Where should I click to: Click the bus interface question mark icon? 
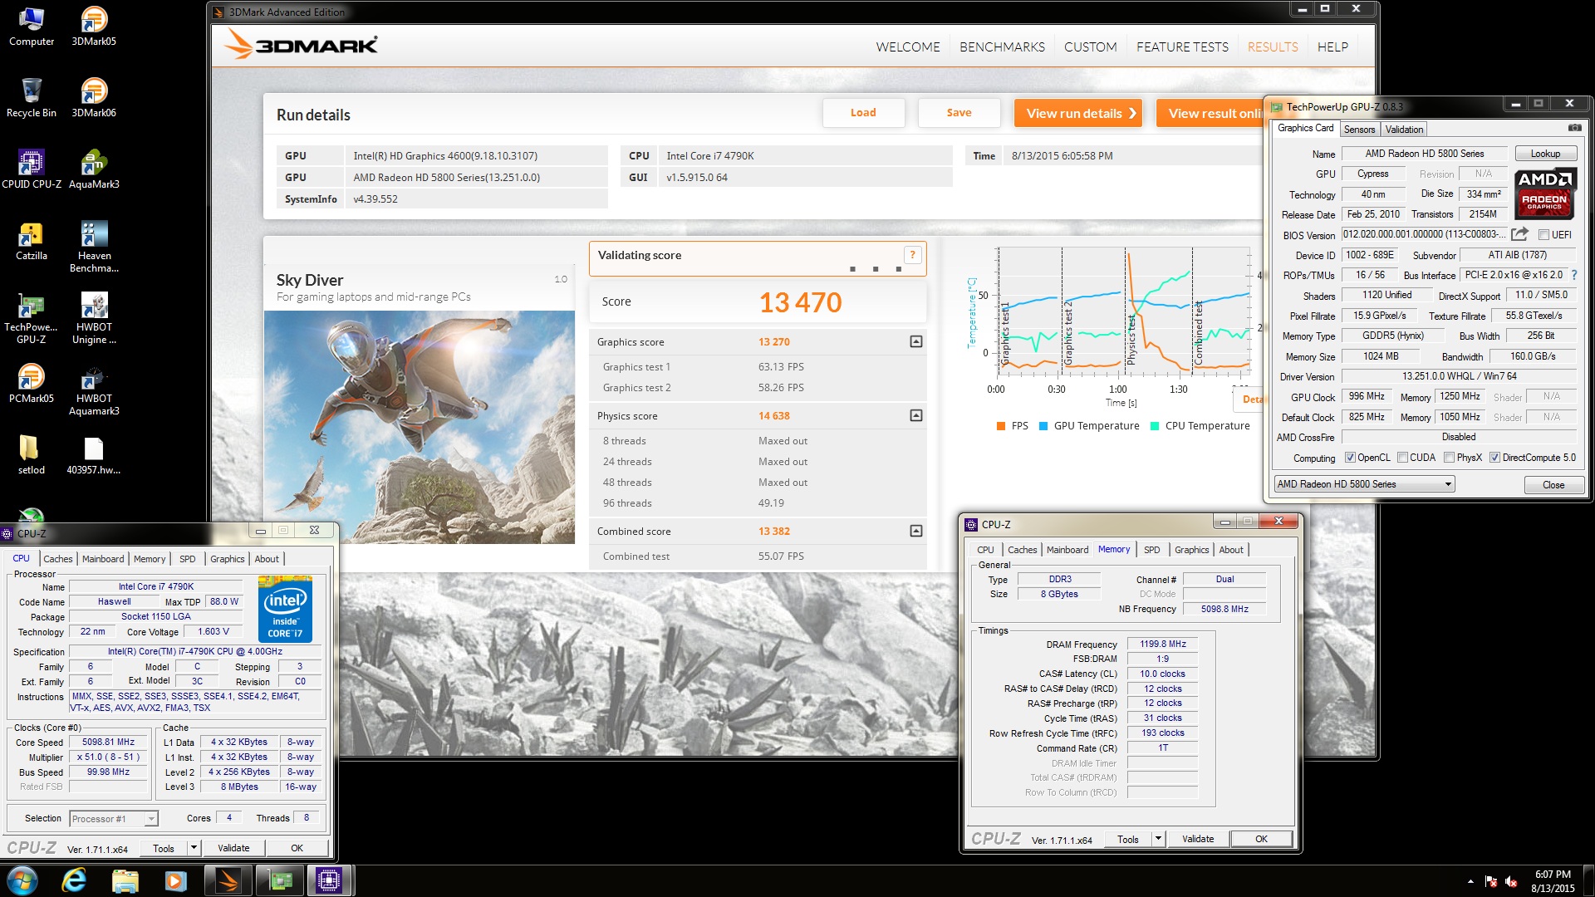click(1574, 275)
